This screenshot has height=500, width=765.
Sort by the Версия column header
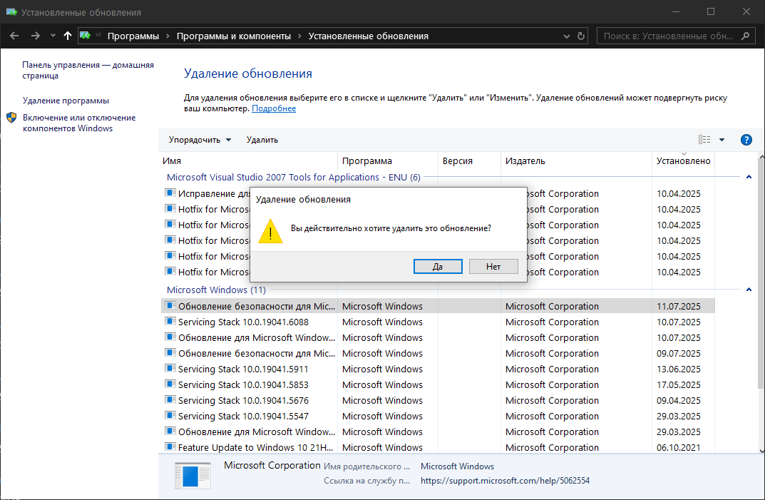469,160
